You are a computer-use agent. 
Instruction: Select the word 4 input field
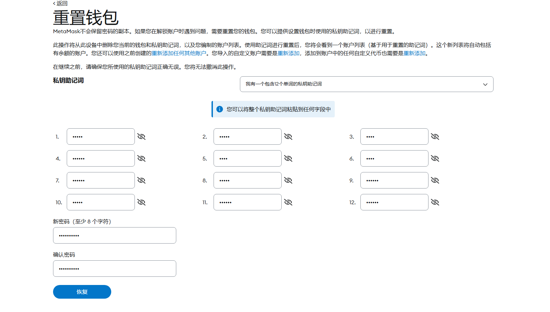point(101,158)
